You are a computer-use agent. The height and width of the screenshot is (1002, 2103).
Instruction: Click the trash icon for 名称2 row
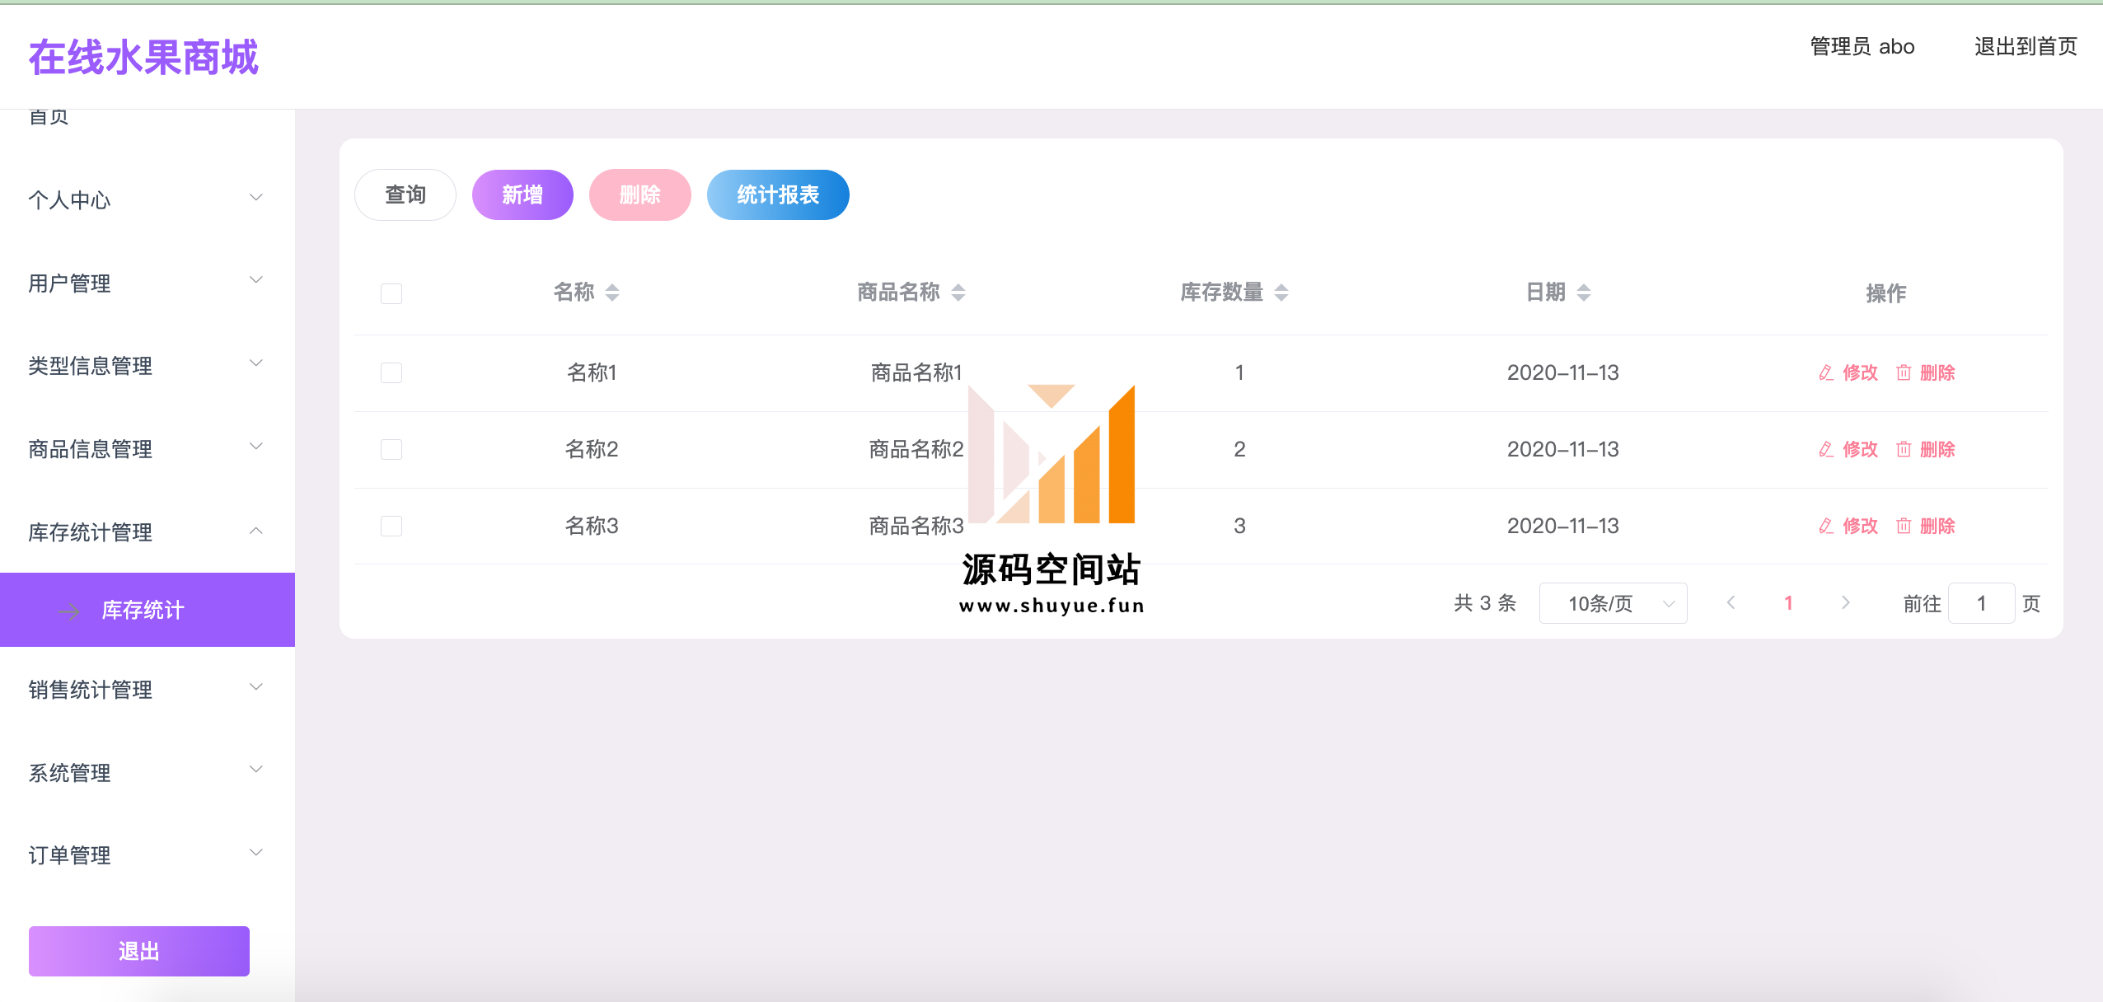click(1904, 449)
